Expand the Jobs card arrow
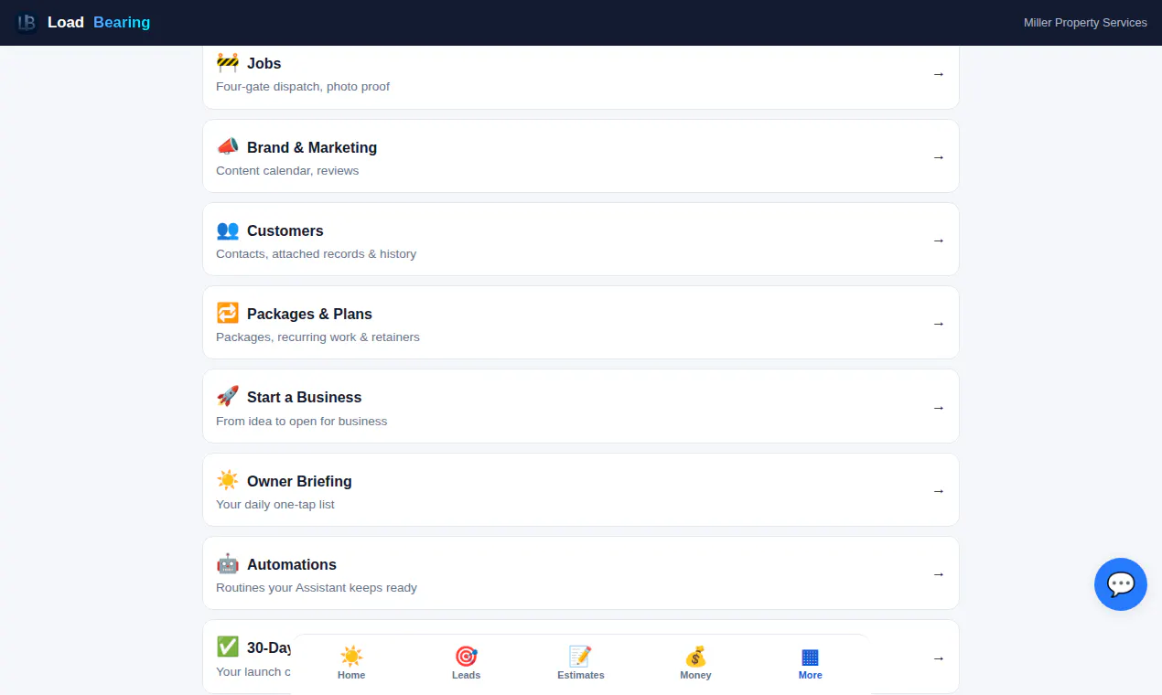 (939, 74)
